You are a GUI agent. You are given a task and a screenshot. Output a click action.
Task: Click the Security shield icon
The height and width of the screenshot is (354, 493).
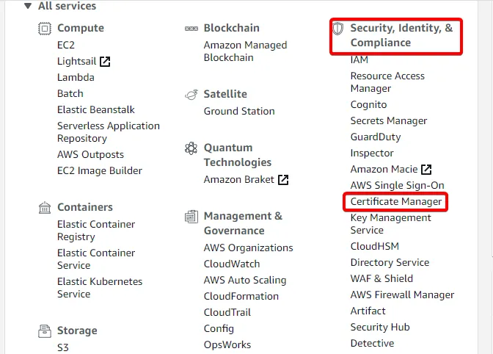[338, 29]
